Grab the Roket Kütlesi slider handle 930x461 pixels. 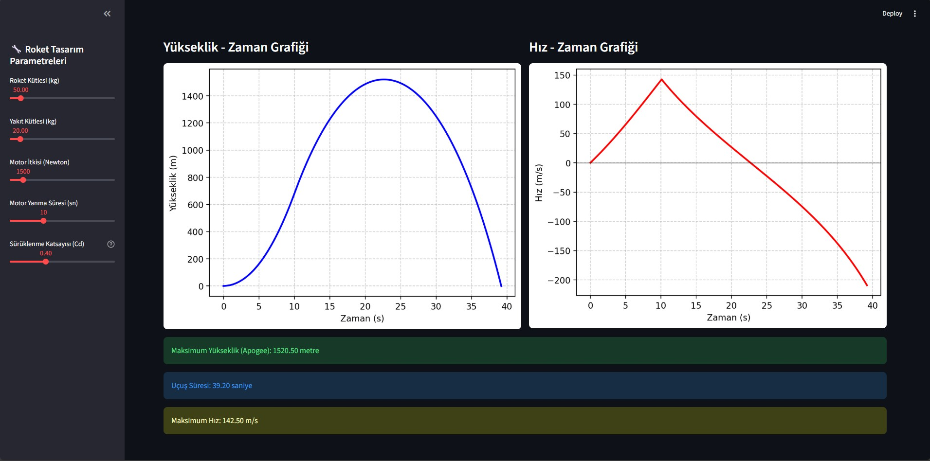[x=20, y=98]
